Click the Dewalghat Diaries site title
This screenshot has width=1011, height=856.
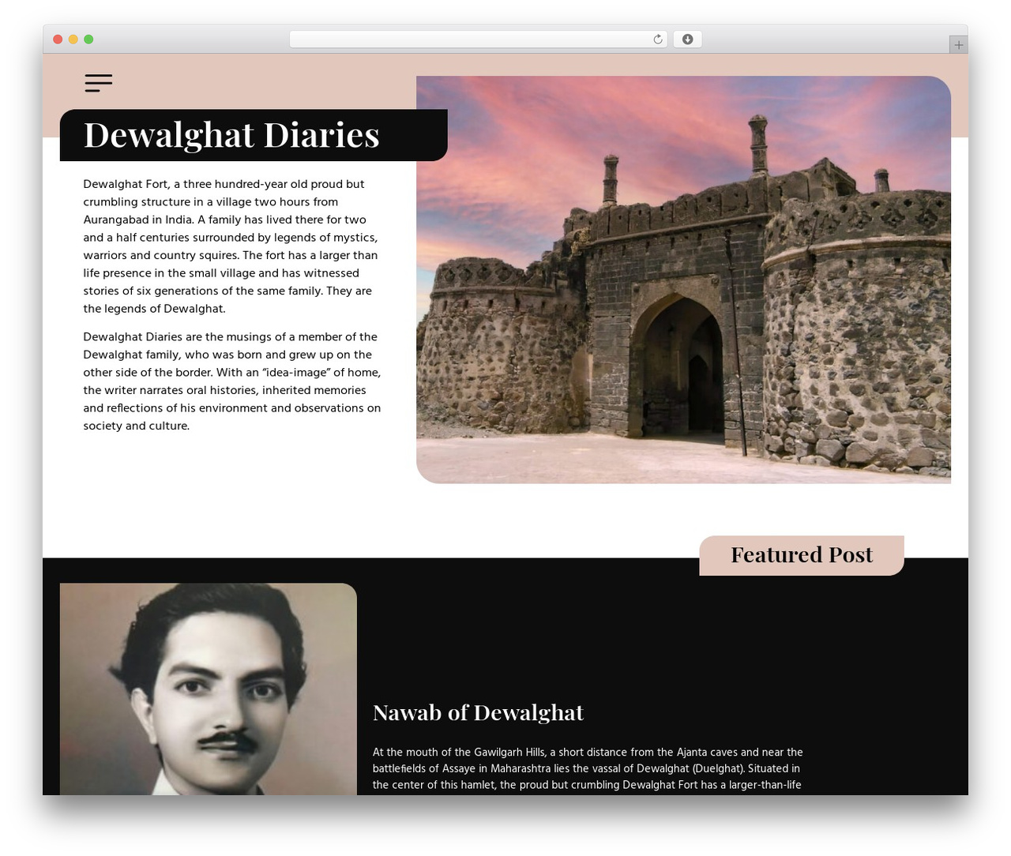click(231, 135)
